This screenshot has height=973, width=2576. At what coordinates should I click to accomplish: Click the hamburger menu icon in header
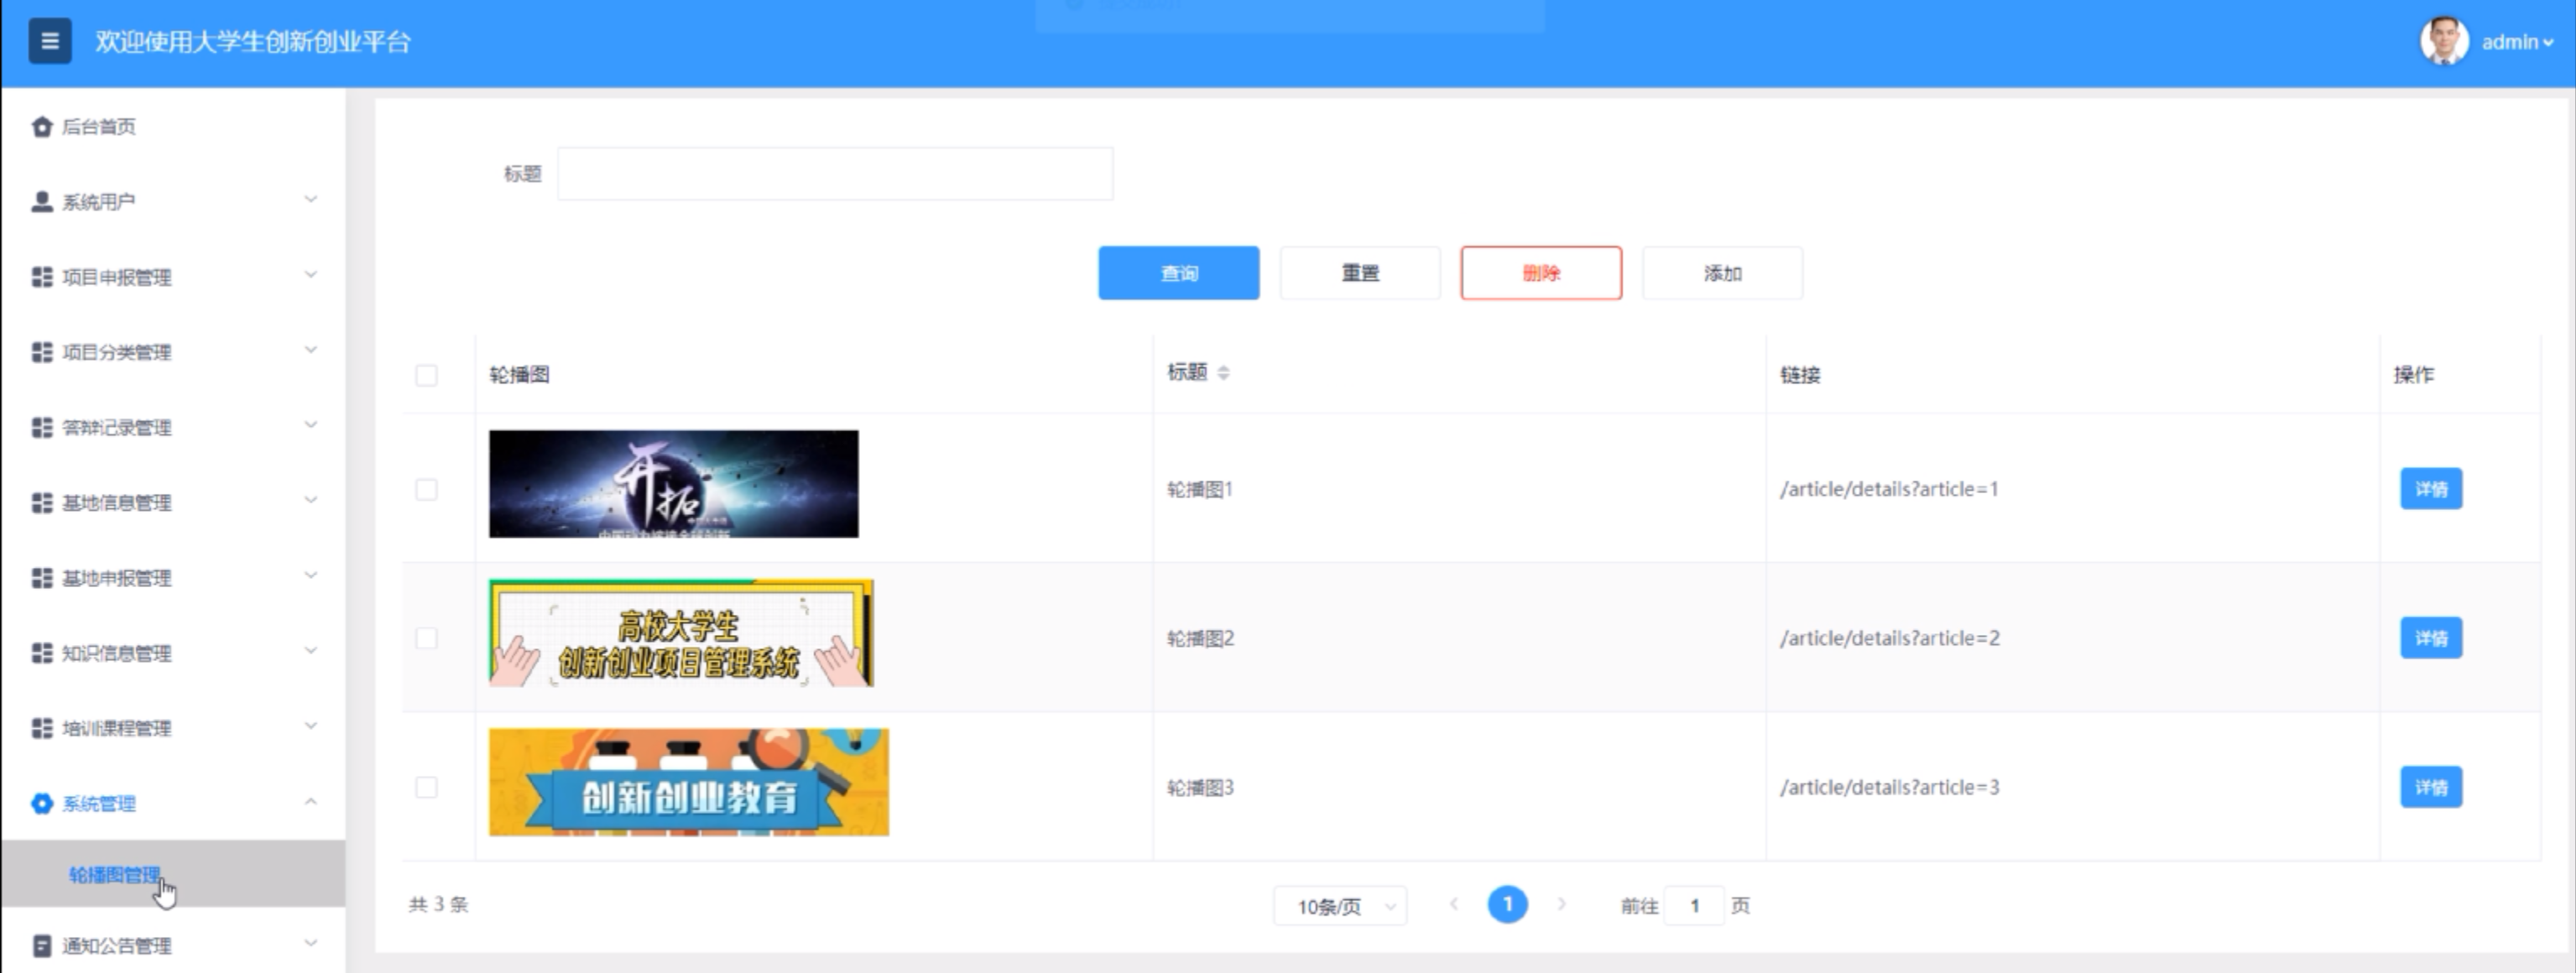pyautogui.click(x=49, y=41)
